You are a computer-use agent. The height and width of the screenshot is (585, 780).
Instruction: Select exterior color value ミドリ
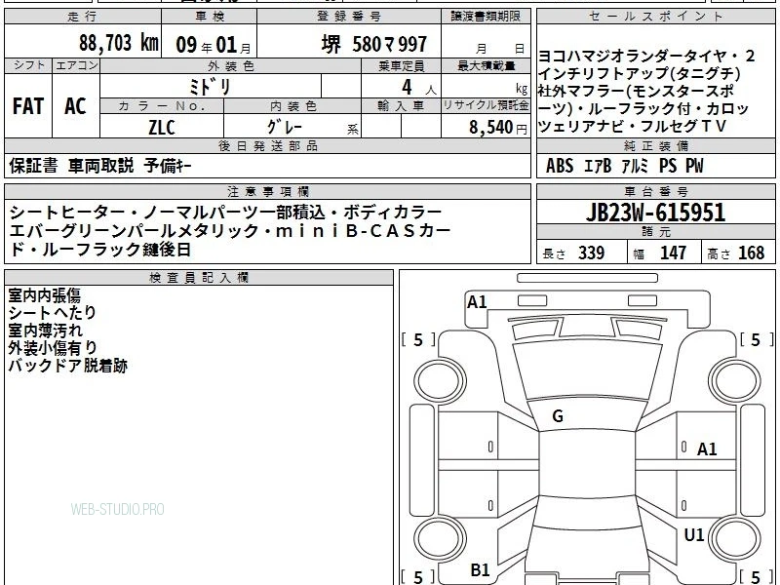pos(210,87)
